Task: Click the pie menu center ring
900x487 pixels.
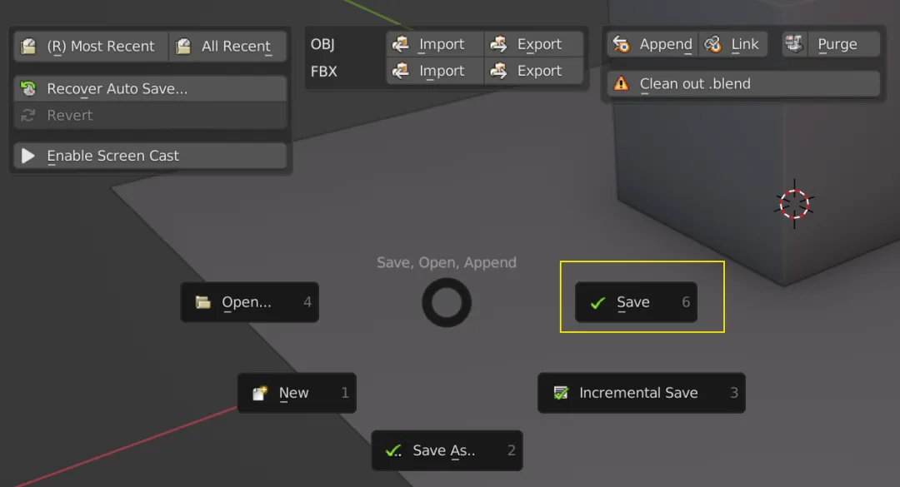Action: tap(447, 303)
